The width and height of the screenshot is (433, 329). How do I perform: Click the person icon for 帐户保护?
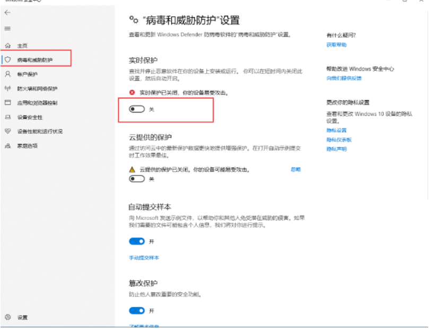coord(8,74)
